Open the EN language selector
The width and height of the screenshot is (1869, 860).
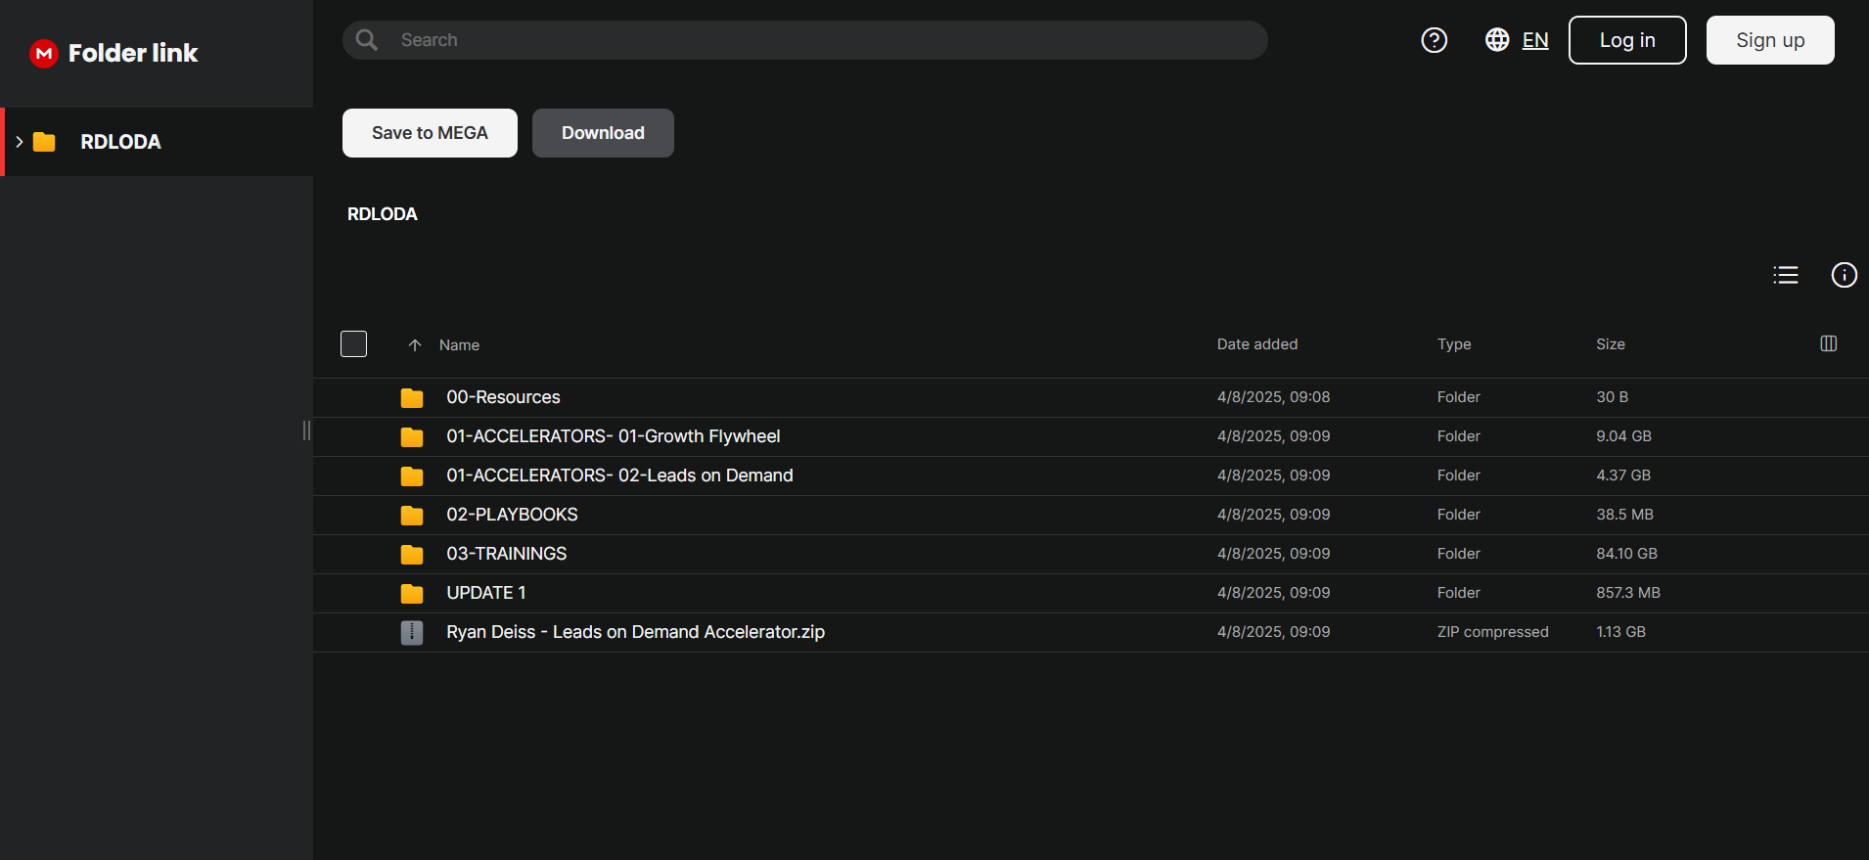(1535, 40)
